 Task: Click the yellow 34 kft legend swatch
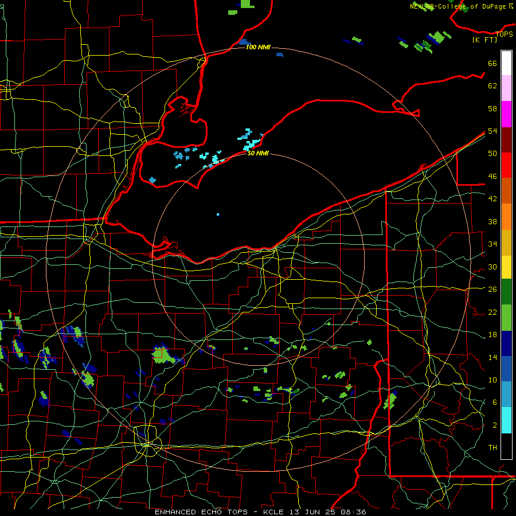pyautogui.click(x=506, y=267)
